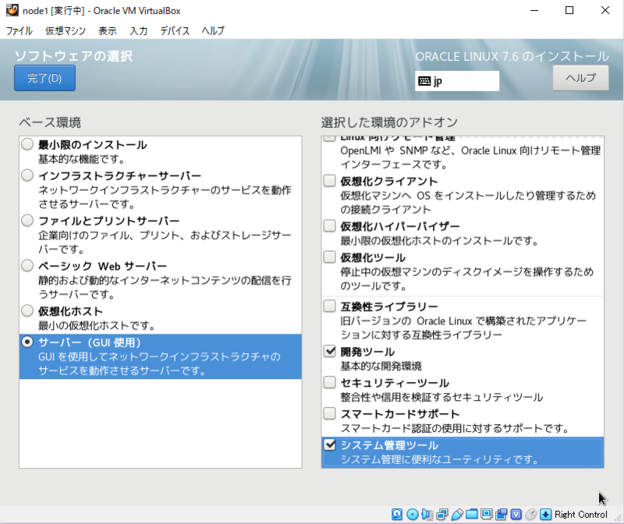Click the Right Control host key label
This screenshot has width=624, height=524.
[x=580, y=515]
